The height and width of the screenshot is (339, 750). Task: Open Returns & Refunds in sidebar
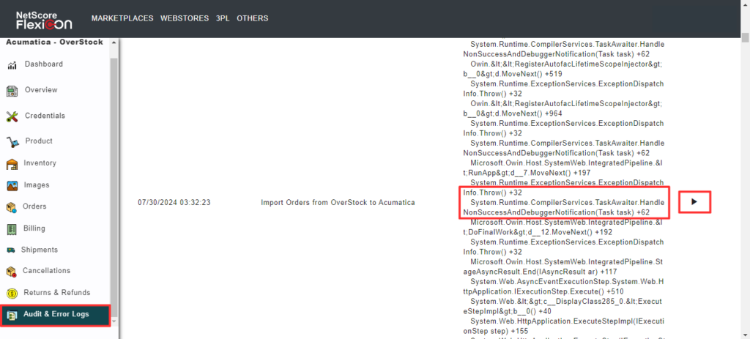click(x=56, y=293)
